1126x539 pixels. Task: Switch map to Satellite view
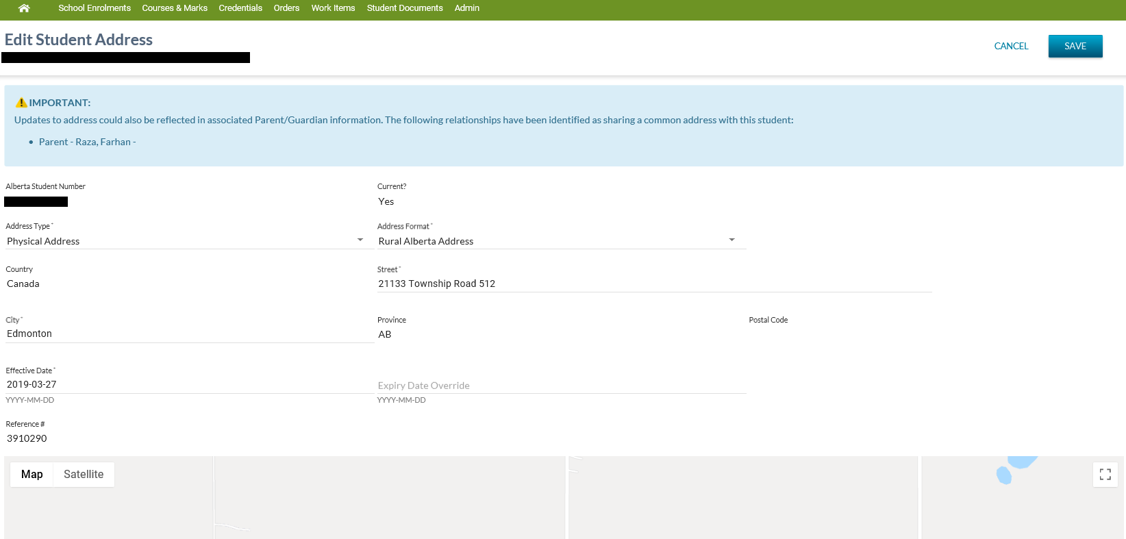pyautogui.click(x=84, y=475)
